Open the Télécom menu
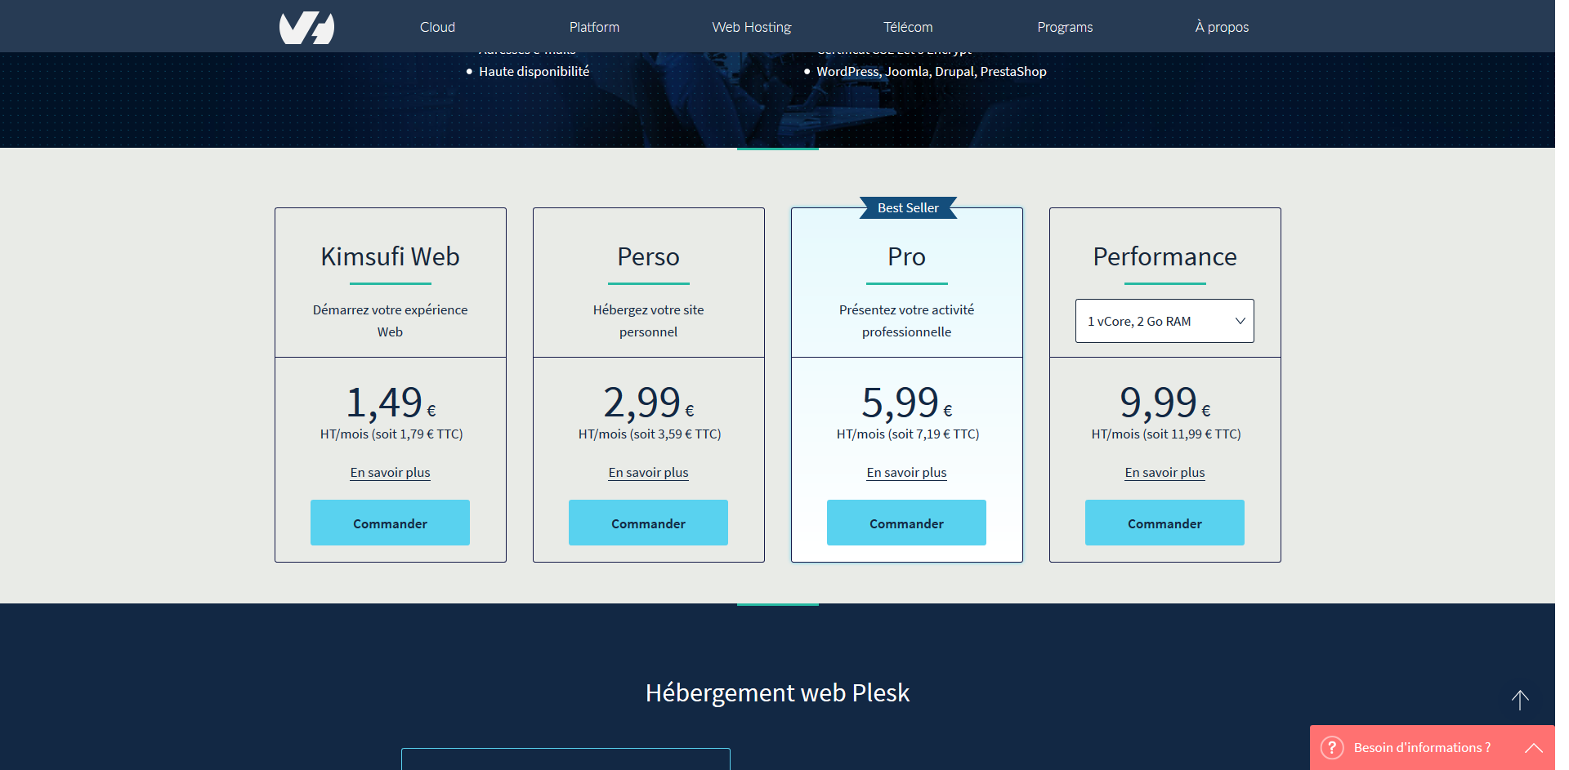Screen dimensions: 1569x770 [x=908, y=27]
